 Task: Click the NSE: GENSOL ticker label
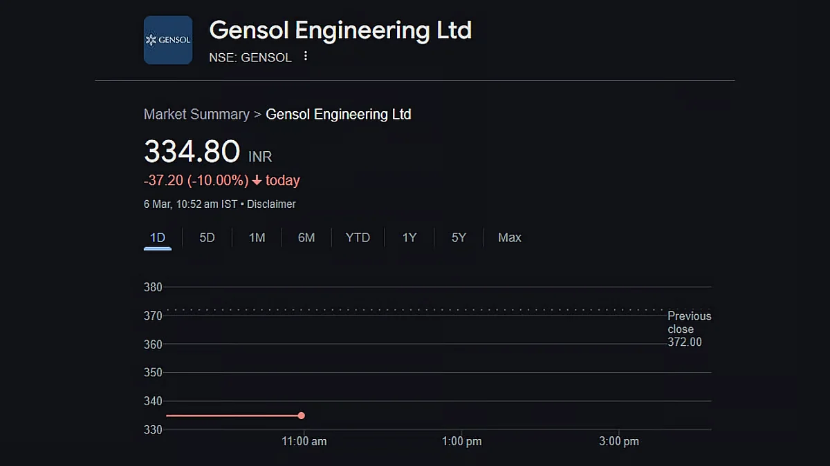pos(250,57)
